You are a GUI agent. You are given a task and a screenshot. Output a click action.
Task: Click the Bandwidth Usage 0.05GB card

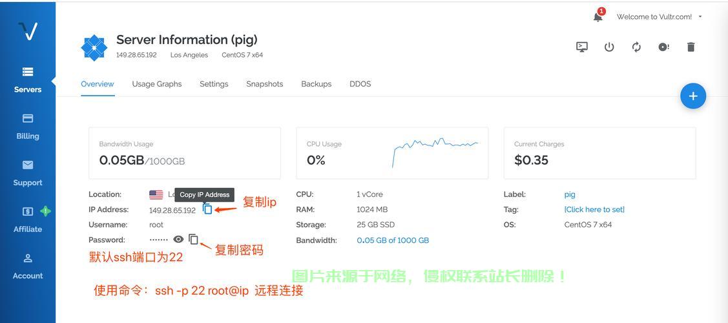(x=184, y=153)
